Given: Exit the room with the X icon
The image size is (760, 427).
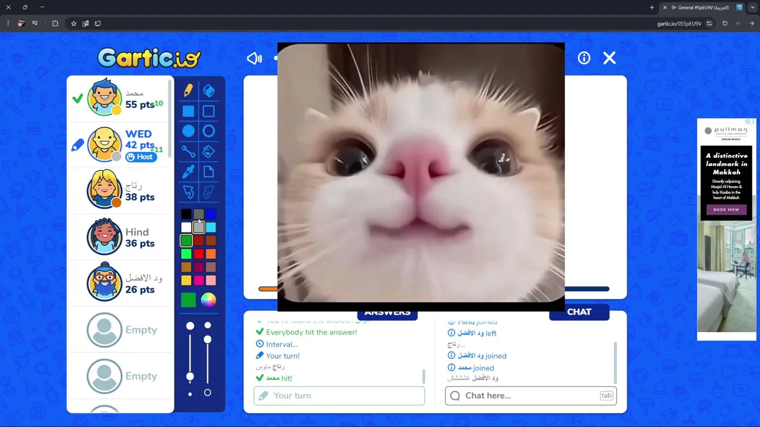Looking at the screenshot, I should point(609,58).
